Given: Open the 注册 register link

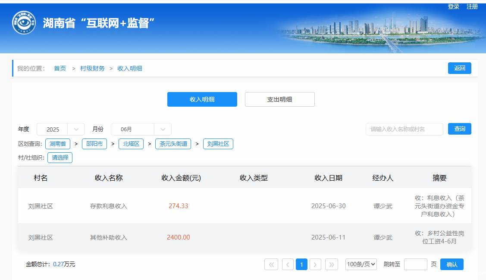Looking at the screenshot, I should (x=472, y=7).
